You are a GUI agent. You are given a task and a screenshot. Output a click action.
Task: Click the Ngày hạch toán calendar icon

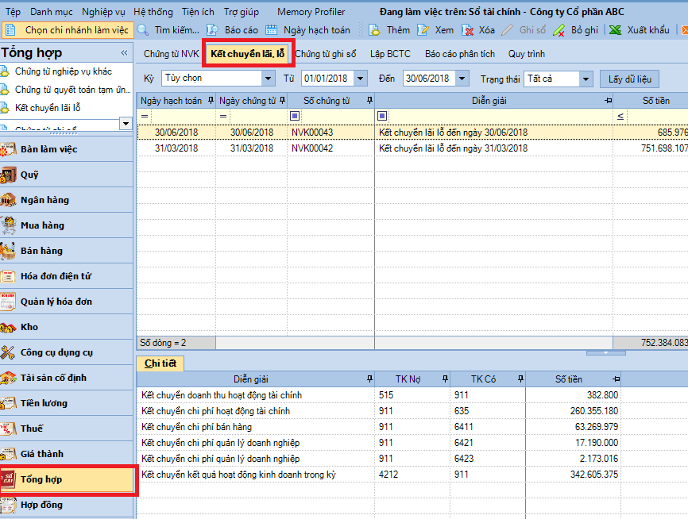pos(272,30)
